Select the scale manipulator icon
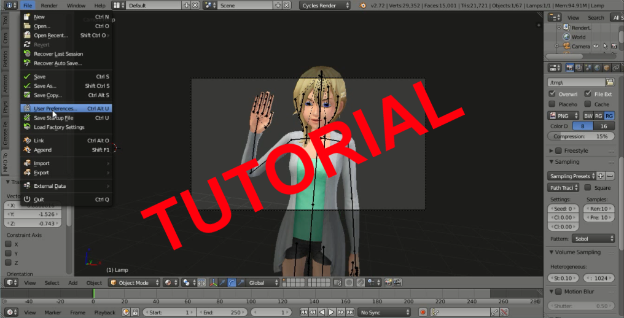Viewport: 624px width, 318px height. coord(241,282)
